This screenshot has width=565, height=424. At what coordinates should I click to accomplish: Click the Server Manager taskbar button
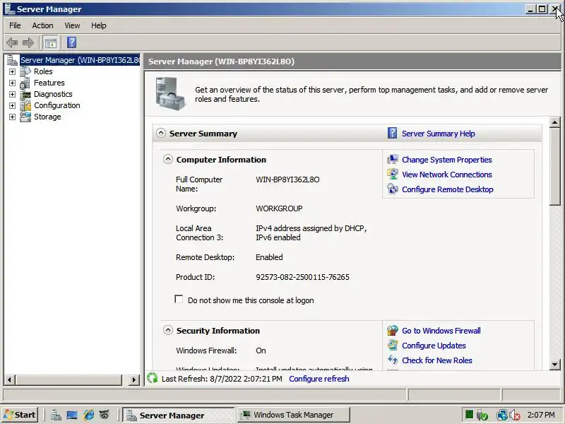point(179,415)
